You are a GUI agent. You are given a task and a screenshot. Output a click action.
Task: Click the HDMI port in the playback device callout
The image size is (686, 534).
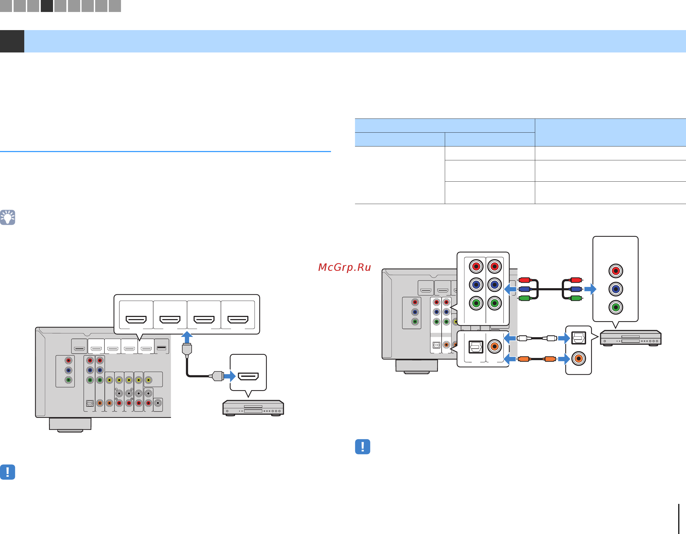pyautogui.click(x=248, y=376)
